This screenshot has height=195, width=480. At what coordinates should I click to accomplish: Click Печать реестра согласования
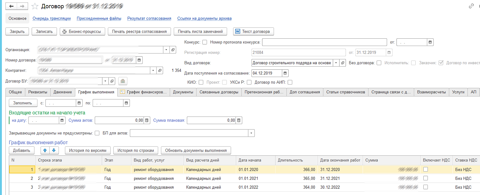[x=139, y=31]
